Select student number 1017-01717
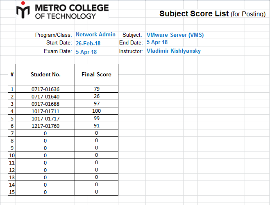270x205 pixels. tap(45, 119)
